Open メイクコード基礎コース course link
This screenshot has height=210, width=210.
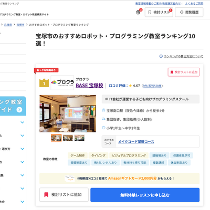click(x=136, y=142)
